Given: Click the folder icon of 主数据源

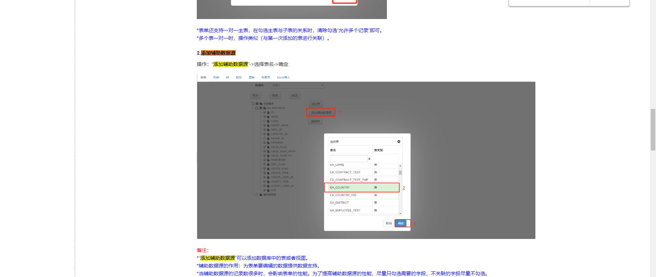Looking at the screenshot, I should click(x=261, y=104).
